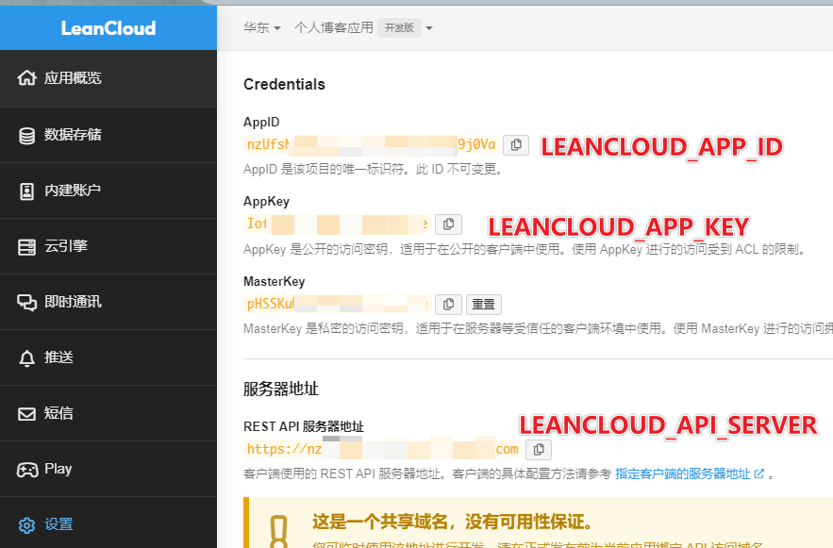Open the 云引擎 server icon
Screen dimensions: 833x548
click(x=26, y=247)
